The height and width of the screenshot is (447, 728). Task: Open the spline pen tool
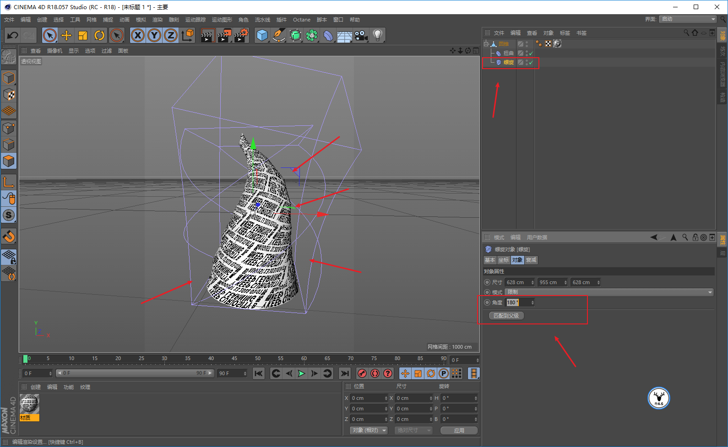pos(278,35)
